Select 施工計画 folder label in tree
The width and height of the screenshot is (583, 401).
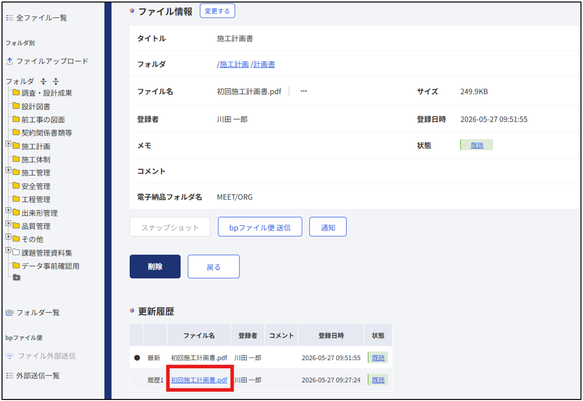(36, 146)
